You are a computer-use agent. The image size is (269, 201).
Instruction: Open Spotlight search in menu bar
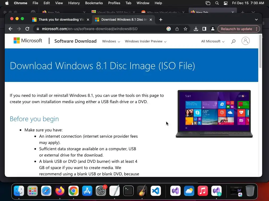click(x=217, y=3)
